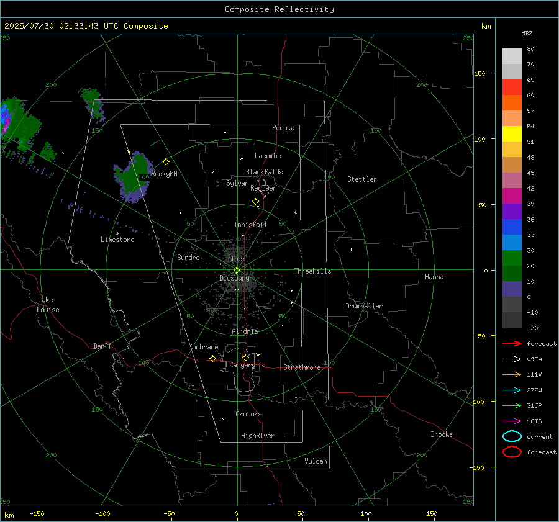This screenshot has height=522, width=559.
Task: Select the bright yellow dBZ swatch
Action: 512,133
